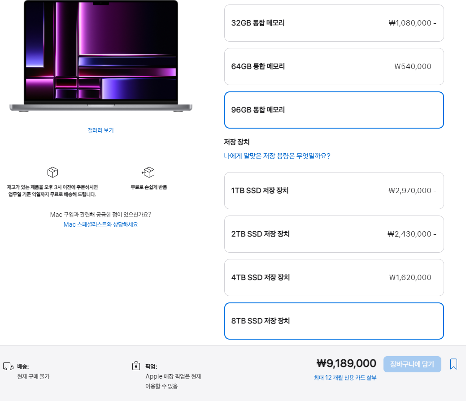Click the free returns box icon

(x=148, y=172)
